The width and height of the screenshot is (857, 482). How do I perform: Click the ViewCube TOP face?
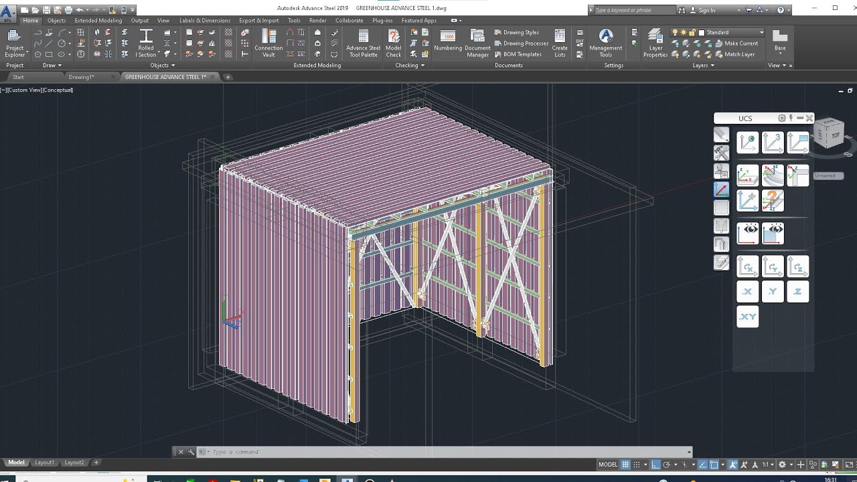tap(835, 135)
